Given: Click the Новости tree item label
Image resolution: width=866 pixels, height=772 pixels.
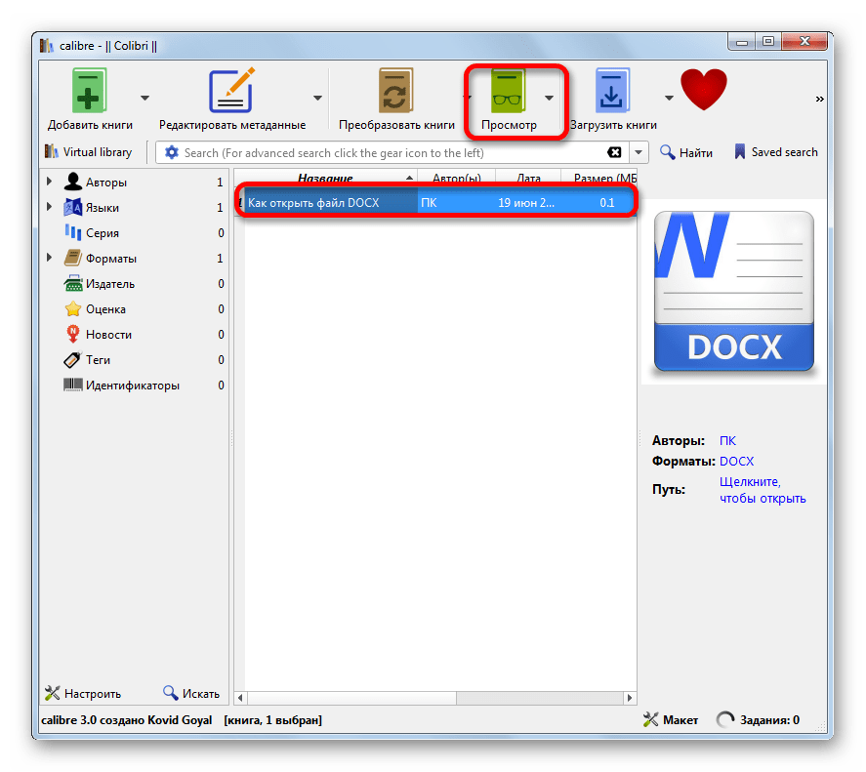Looking at the screenshot, I should [108, 335].
